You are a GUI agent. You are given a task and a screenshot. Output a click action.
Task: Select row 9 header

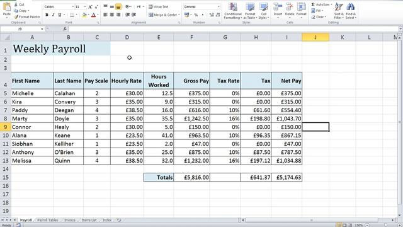tap(6, 127)
